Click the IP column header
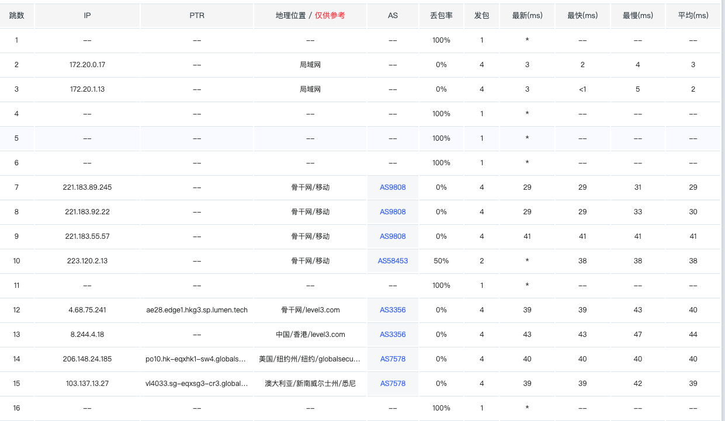Image resolution: width=725 pixels, height=421 pixels. pyautogui.click(x=87, y=16)
